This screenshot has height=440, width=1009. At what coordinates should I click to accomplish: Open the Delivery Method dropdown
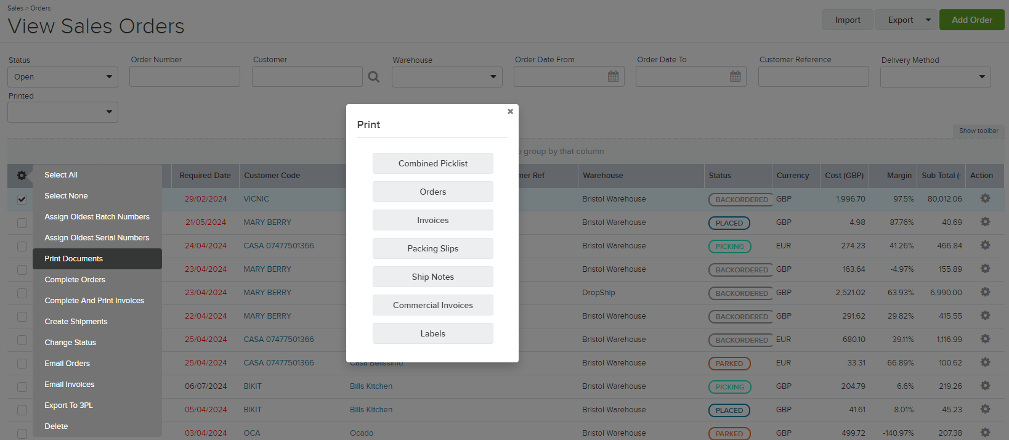pos(936,77)
